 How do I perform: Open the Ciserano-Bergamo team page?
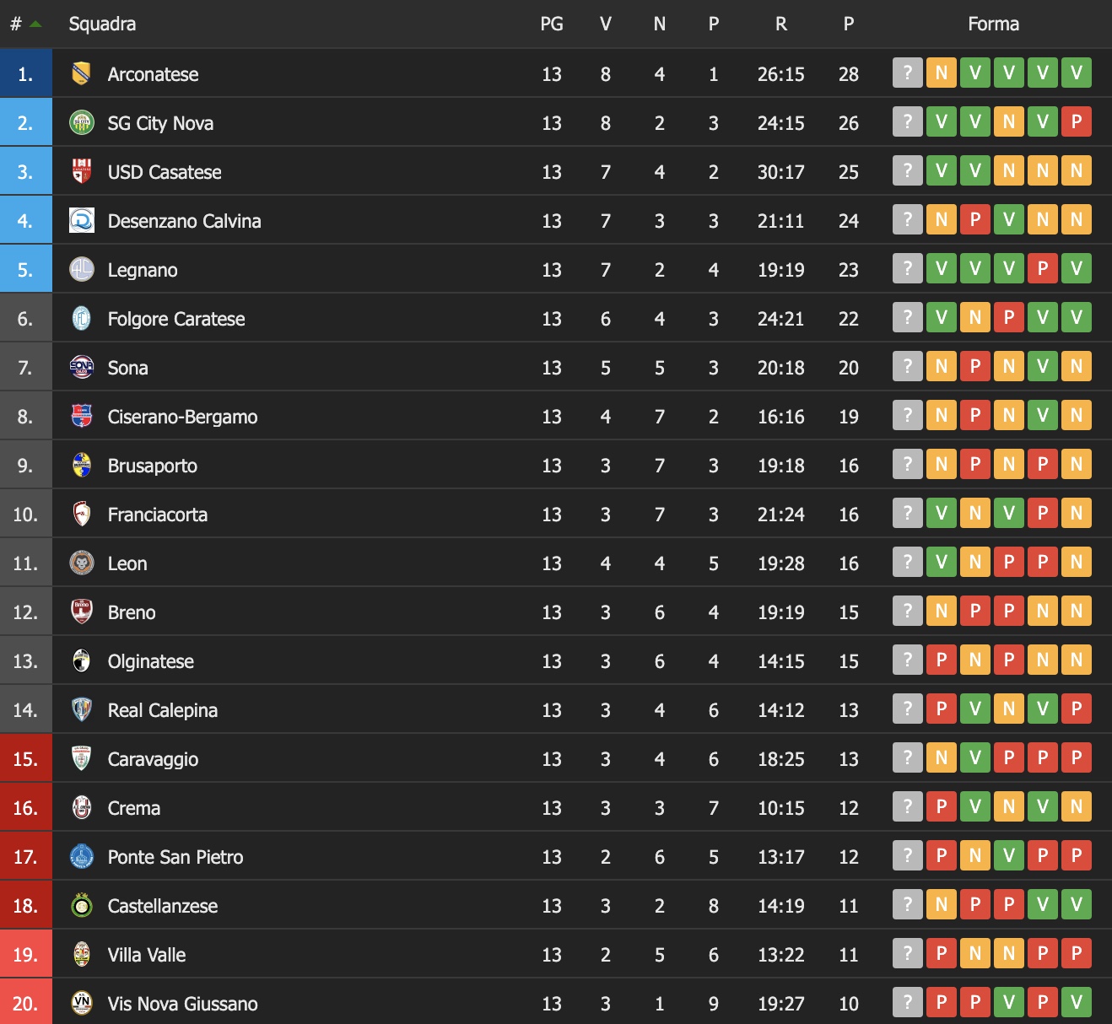pos(182,417)
